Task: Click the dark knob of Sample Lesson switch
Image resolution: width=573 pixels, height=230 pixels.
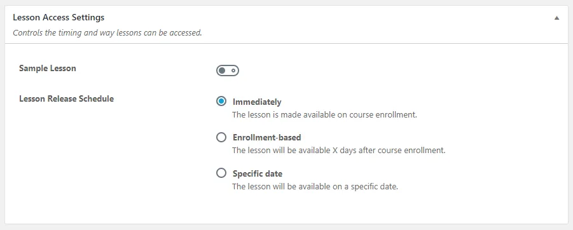Action: click(x=222, y=71)
